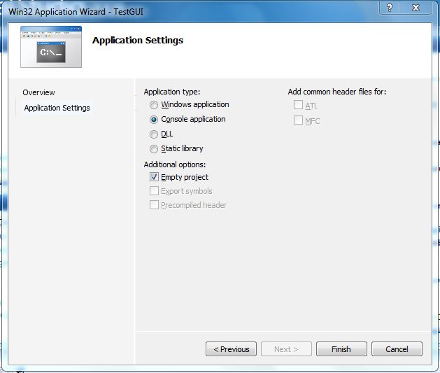
Task: Click the Previous button
Action: coord(231,349)
